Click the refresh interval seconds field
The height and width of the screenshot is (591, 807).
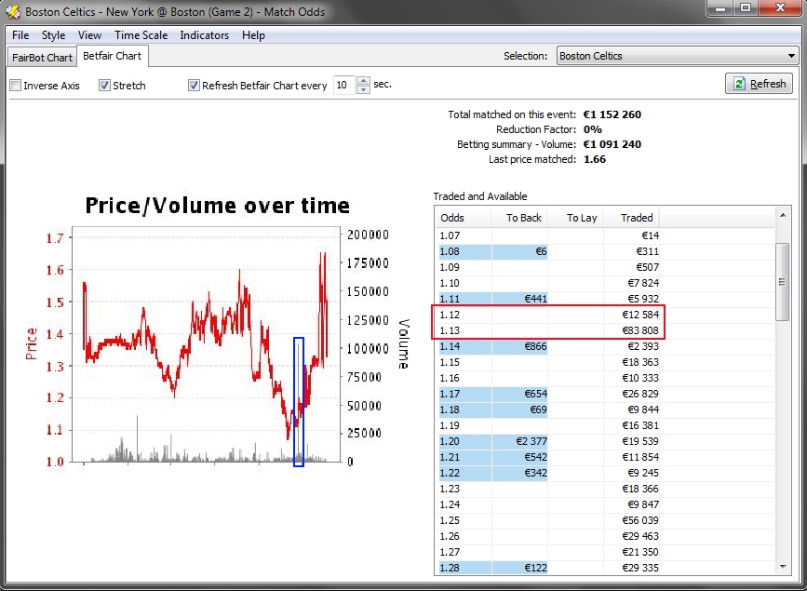343,85
